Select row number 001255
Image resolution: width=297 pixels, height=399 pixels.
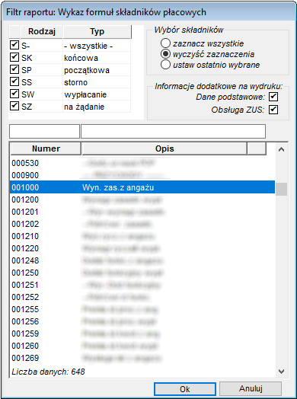click(x=142, y=310)
